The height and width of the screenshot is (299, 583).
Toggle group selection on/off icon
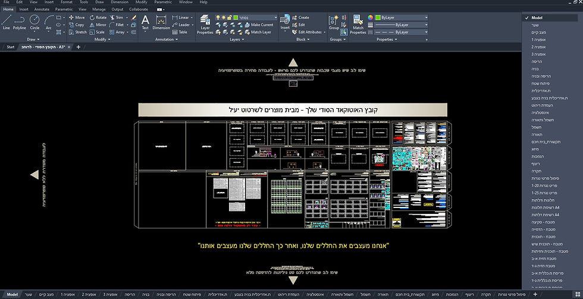click(x=344, y=32)
